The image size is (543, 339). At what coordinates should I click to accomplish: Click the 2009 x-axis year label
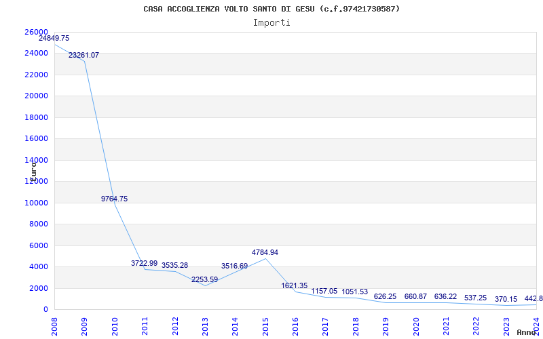[84, 326]
